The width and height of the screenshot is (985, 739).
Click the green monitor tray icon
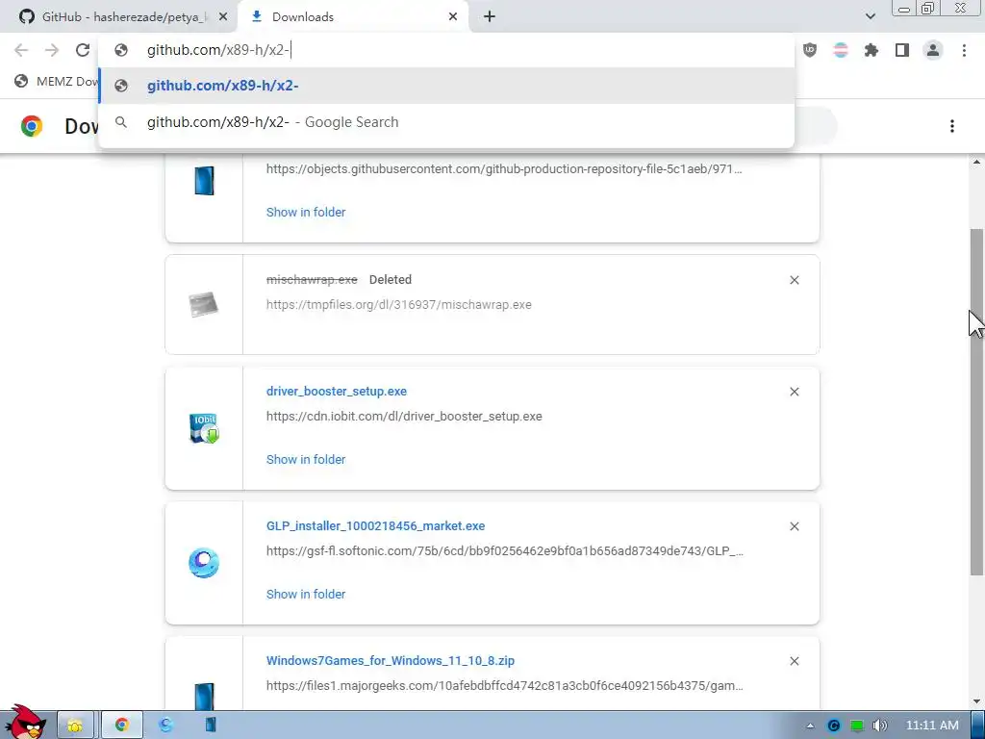pos(857,726)
